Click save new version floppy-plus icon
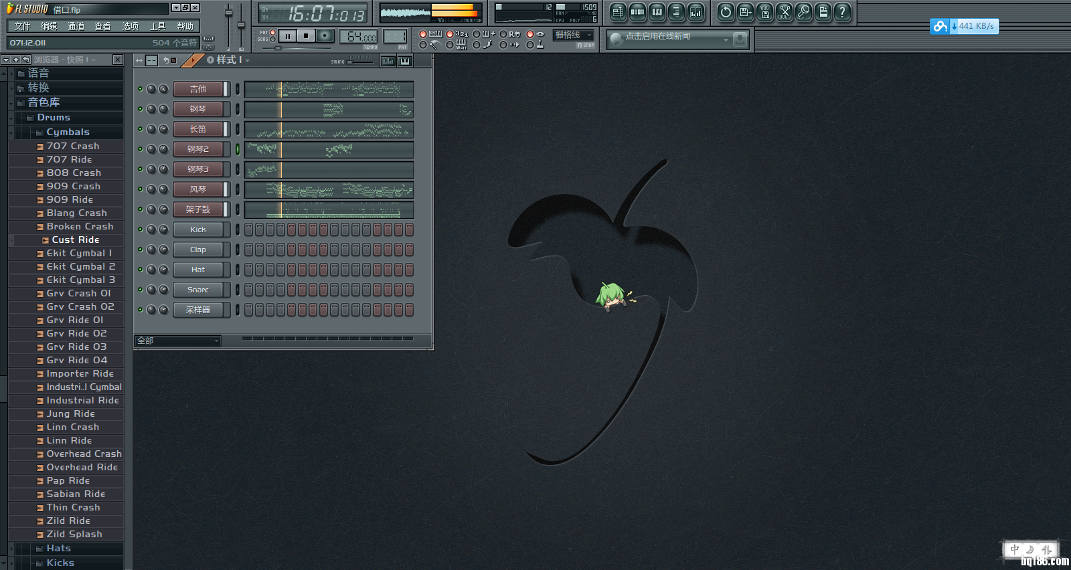Image resolution: width=1071 pixels, height=570 pixels. point(745,11)
